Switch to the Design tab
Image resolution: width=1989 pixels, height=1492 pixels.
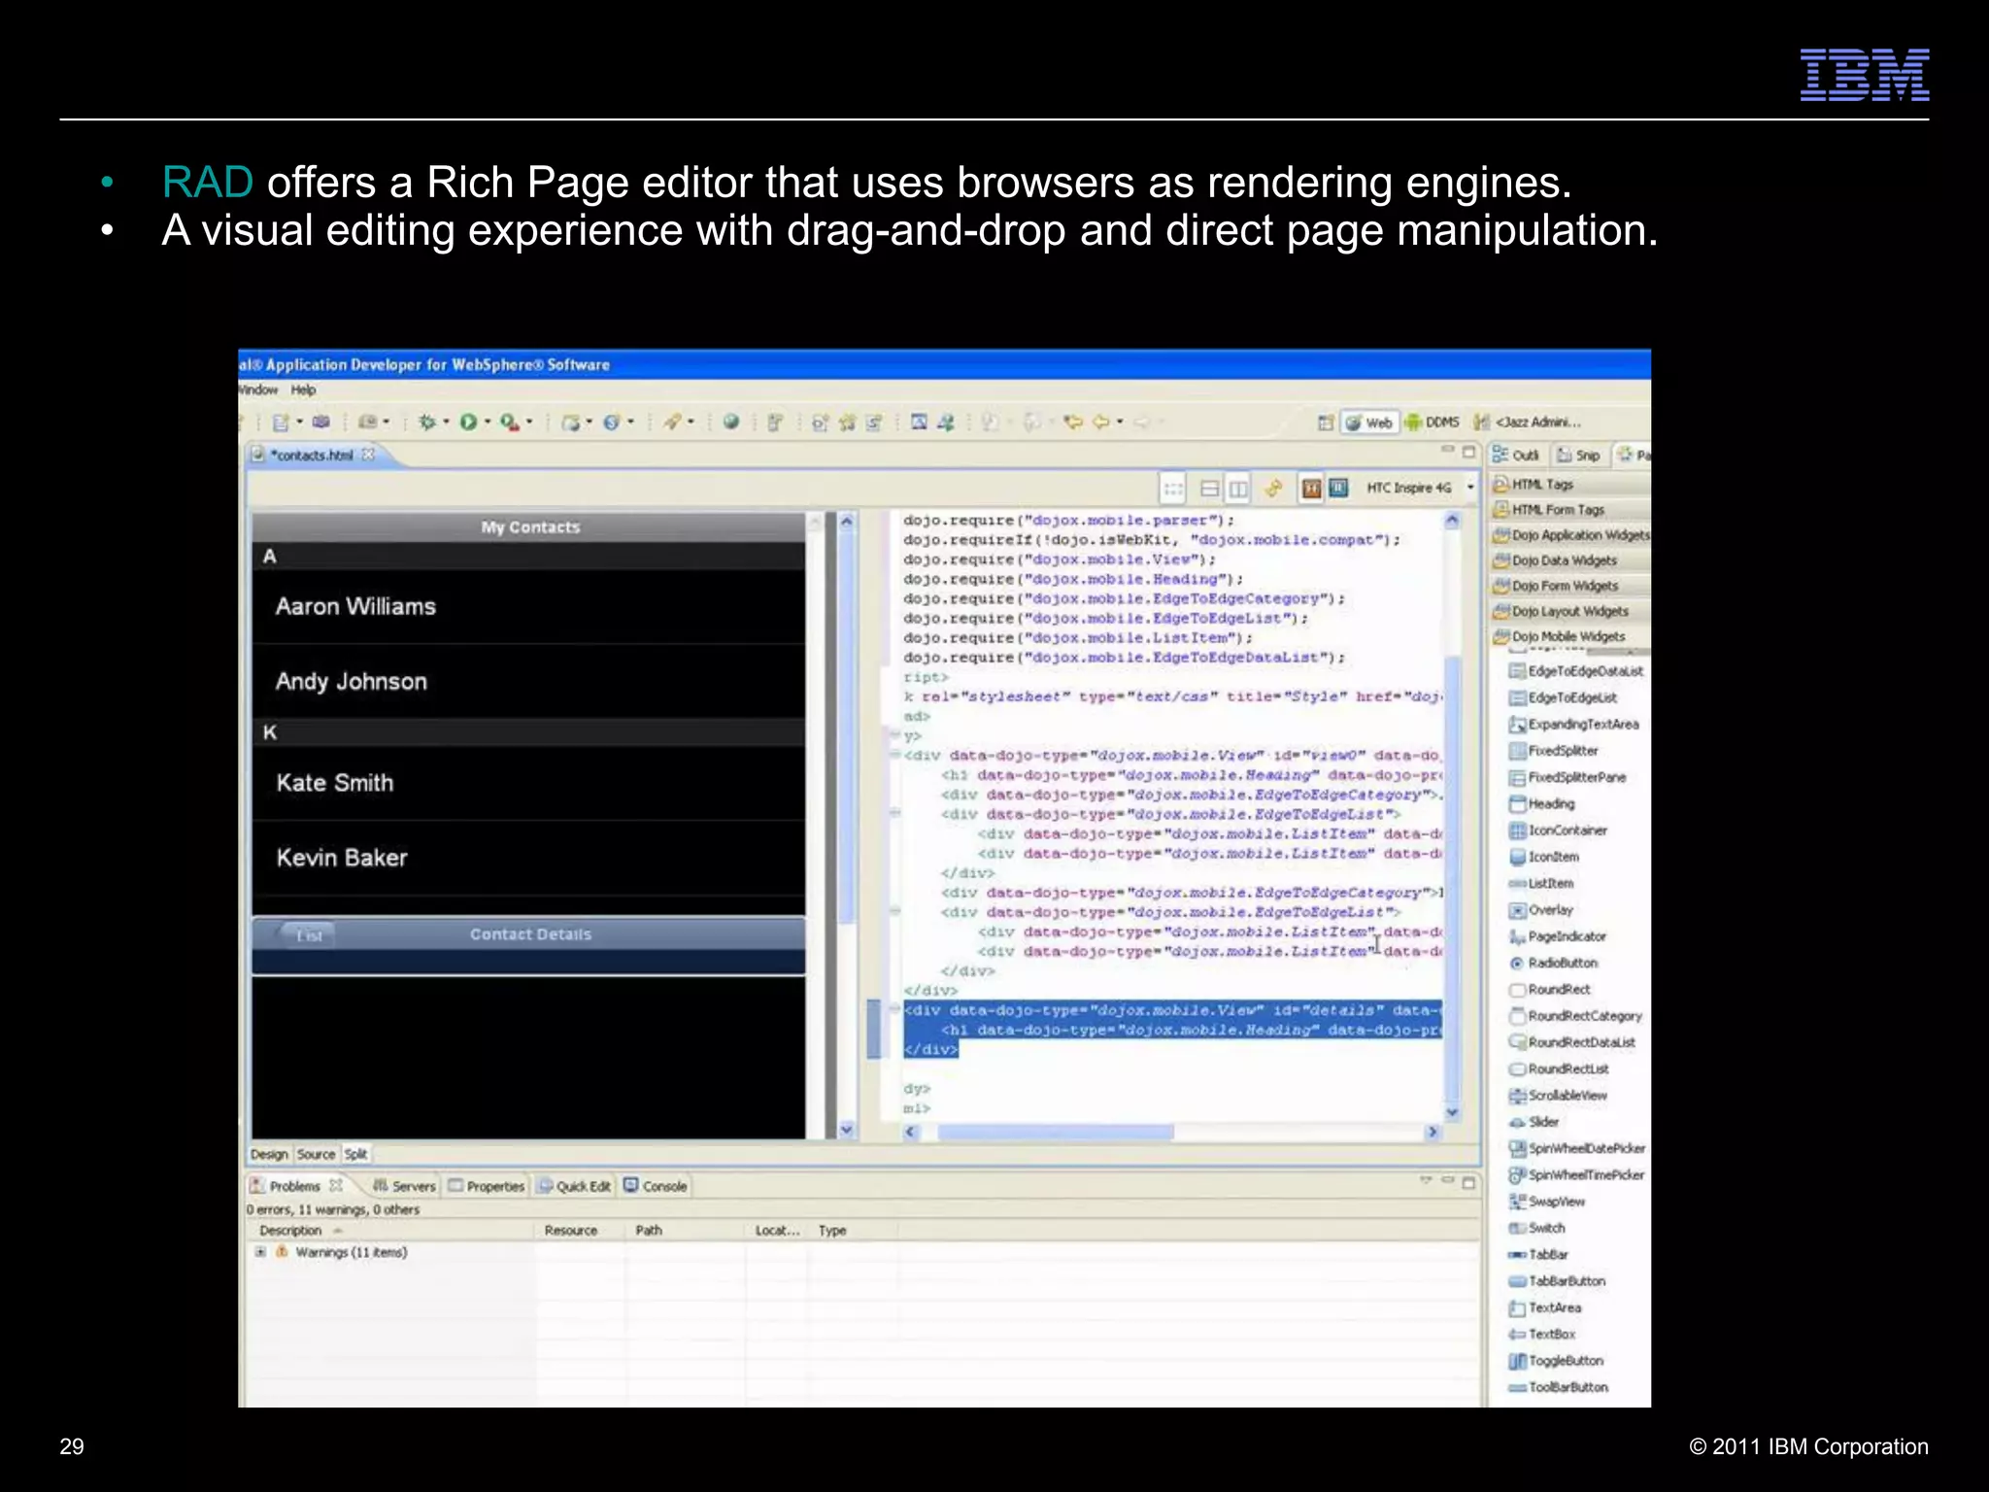coord(269,1154)
